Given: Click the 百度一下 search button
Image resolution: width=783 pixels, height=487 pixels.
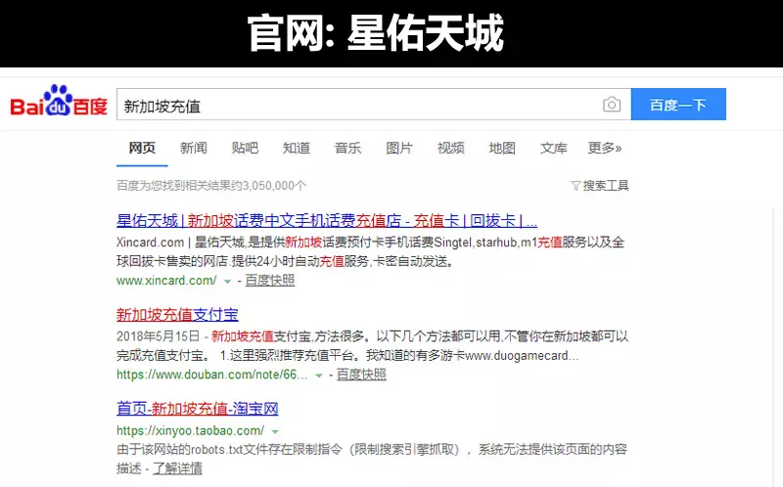Looking at the screenshot, I should (678, 105).
